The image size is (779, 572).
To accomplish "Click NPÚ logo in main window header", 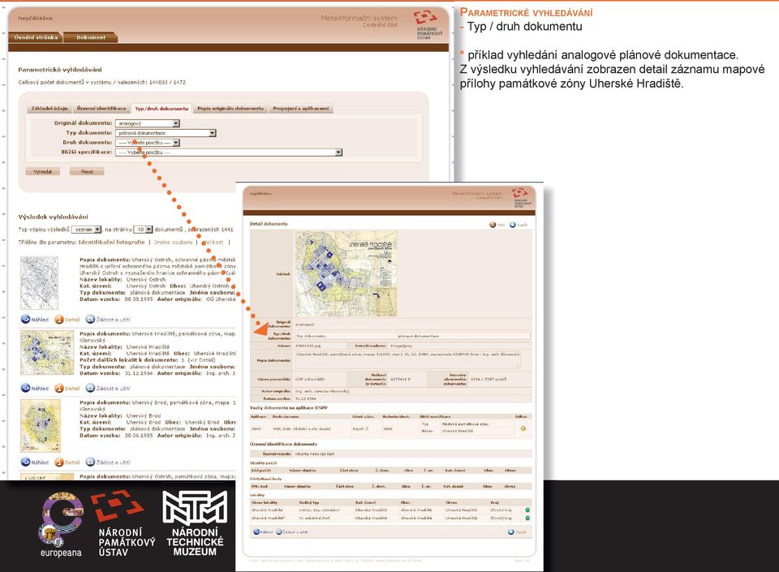I will pos(428,24).
